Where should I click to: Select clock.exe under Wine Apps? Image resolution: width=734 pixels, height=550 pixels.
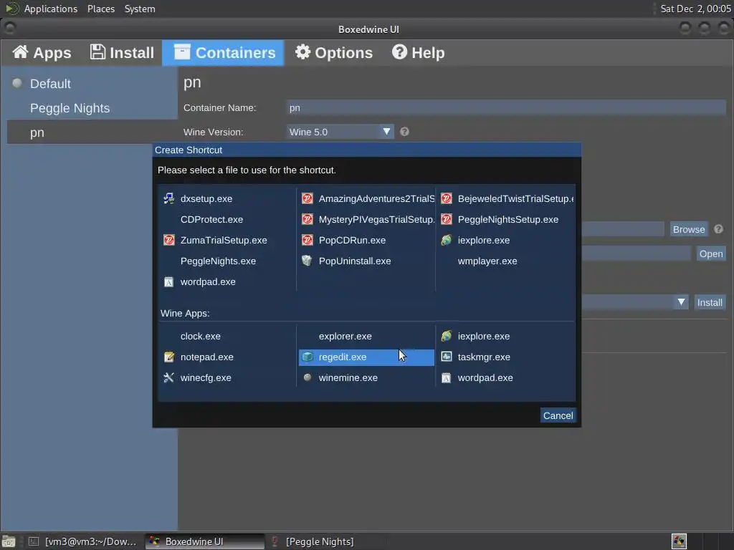[x=201, y=337]
